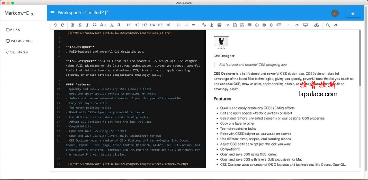The width and height of the screenshot is (368, 180).
Task: Insert an unordered bullet list
Action: [179, 25]
